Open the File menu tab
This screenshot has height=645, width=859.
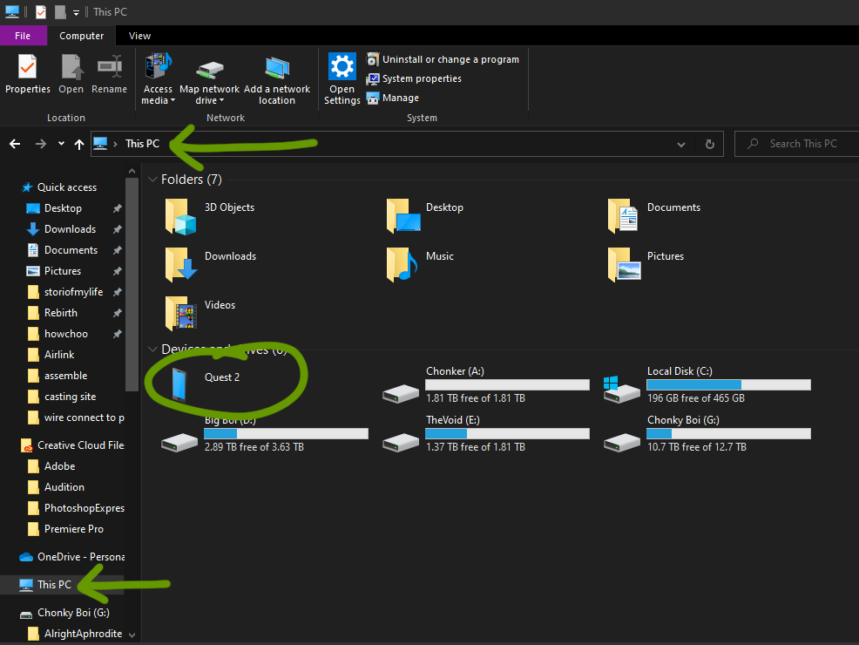24,36
